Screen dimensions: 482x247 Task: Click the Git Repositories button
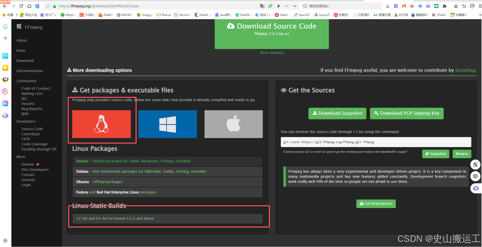[x=376, y=204]
